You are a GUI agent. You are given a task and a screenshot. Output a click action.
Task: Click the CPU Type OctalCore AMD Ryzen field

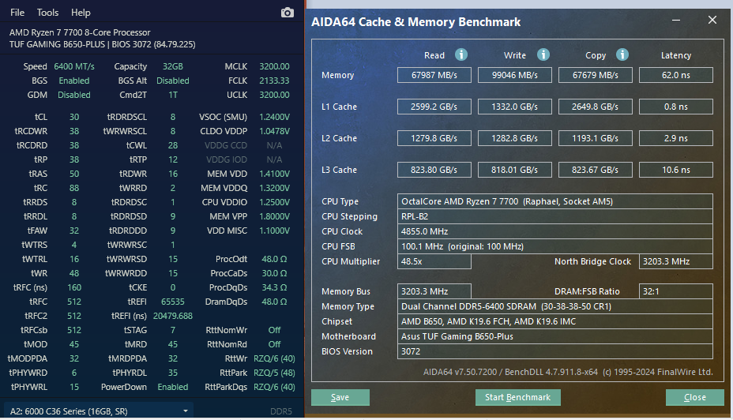[x=555, y=201]
